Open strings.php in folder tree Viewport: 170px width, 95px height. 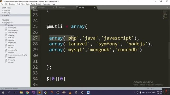pyautogui.click(x=11, y=60)
